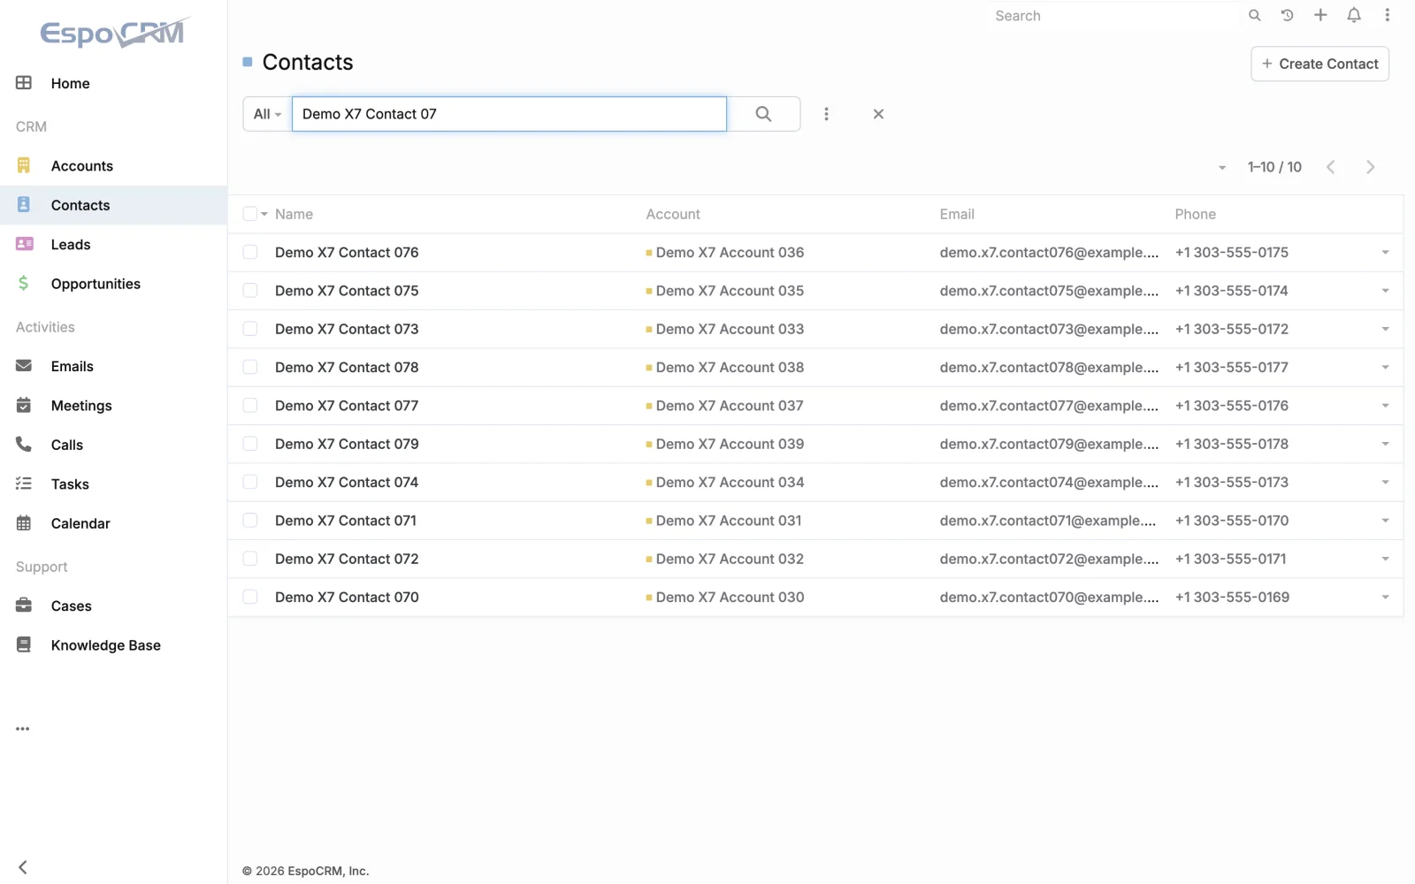Click the Cases briefcase icon
Viewport: 1415px width, 884px height.
tap(24, 606)
